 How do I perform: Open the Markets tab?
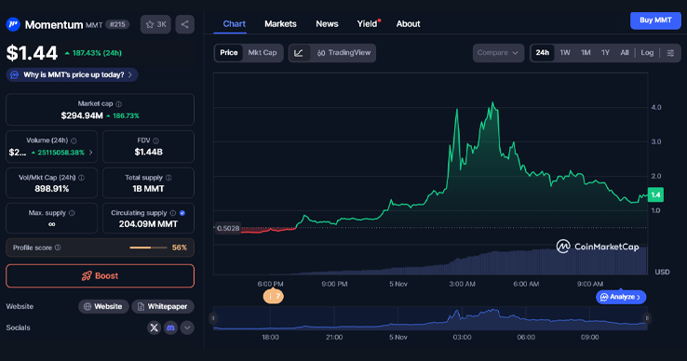(x=280, y=24)
